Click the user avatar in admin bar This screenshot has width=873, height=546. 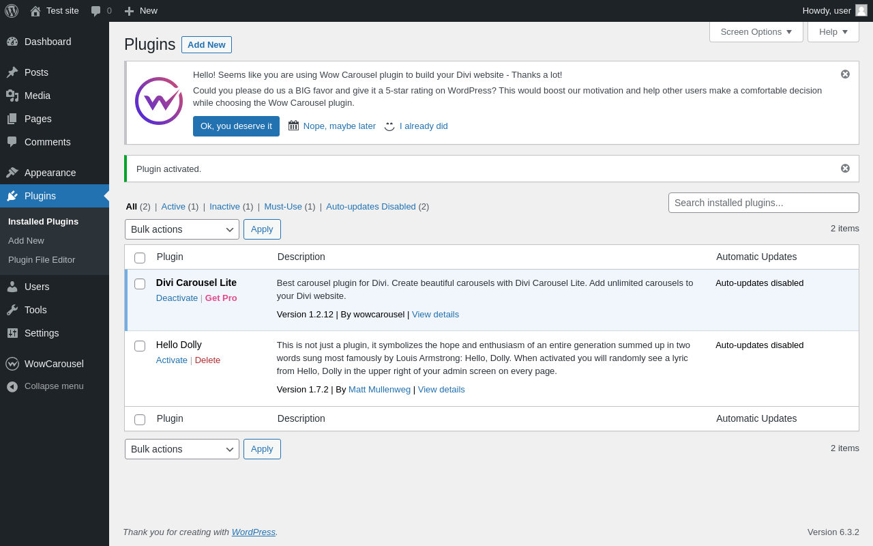click(x=861, y=10)
